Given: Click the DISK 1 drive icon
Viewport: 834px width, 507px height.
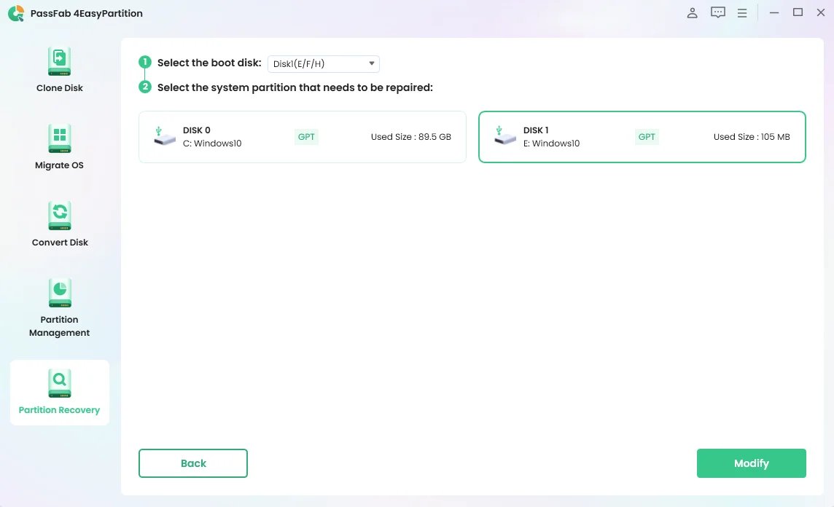Looking at the screenshot, I should [x=504, y=136].
